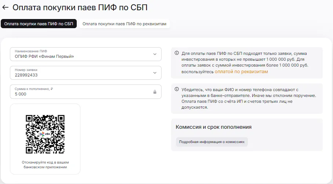The height and width of the screenshot is (184, 333).
Task: Click the QR code payment image
Action: click(45, 134)
